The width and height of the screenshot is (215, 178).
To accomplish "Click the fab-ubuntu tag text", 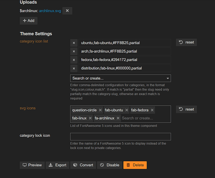I will coord(114,110).
